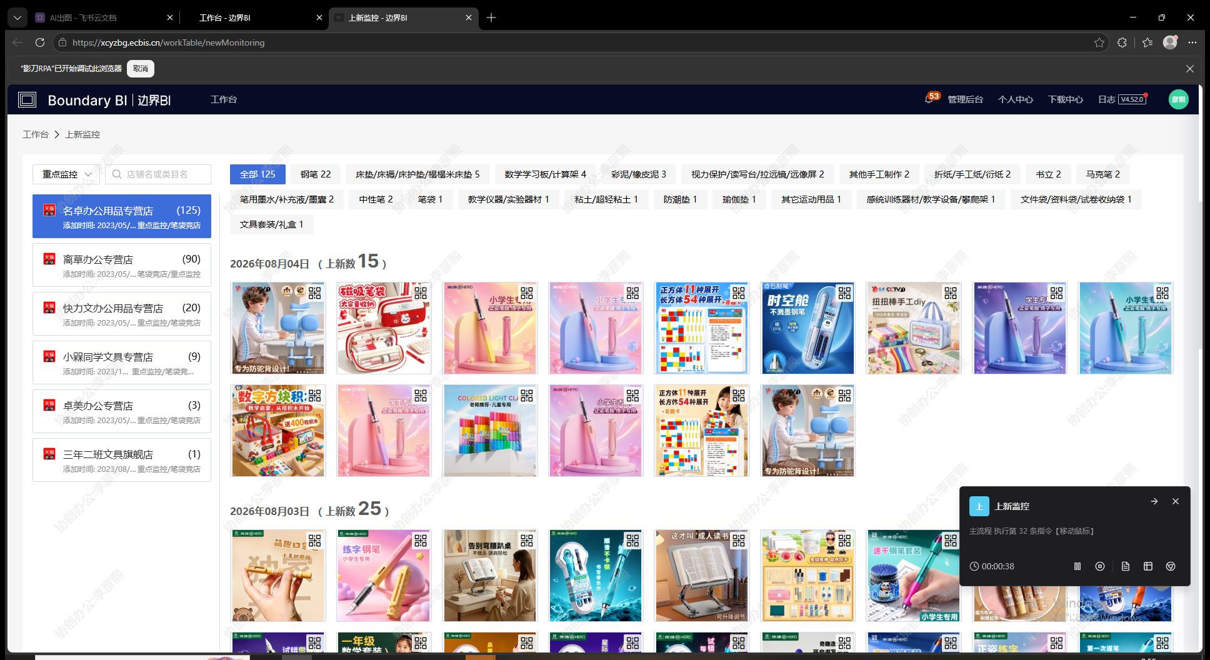Select store 小槑同学文具专营店
The width and height of the screenshot is (1210, 660).
coord(122,362)
